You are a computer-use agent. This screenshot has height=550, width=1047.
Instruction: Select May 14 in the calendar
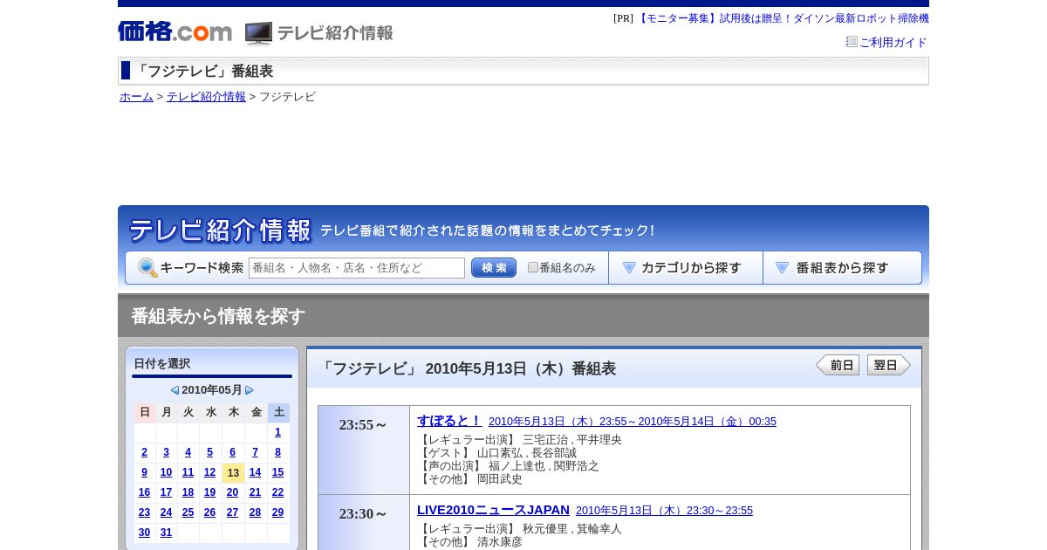pos(255,472)
